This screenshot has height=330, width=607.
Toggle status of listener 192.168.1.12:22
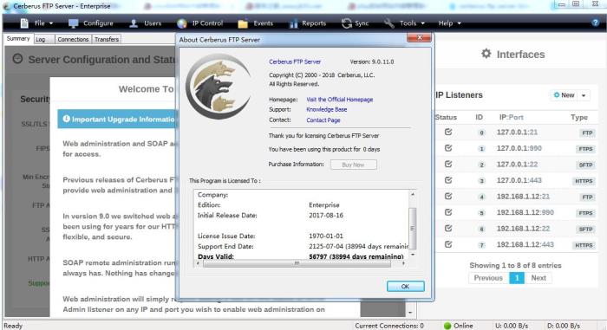[448, 229]
